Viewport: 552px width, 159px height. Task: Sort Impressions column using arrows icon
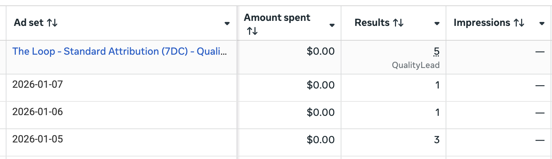click(x=519, y=23)
